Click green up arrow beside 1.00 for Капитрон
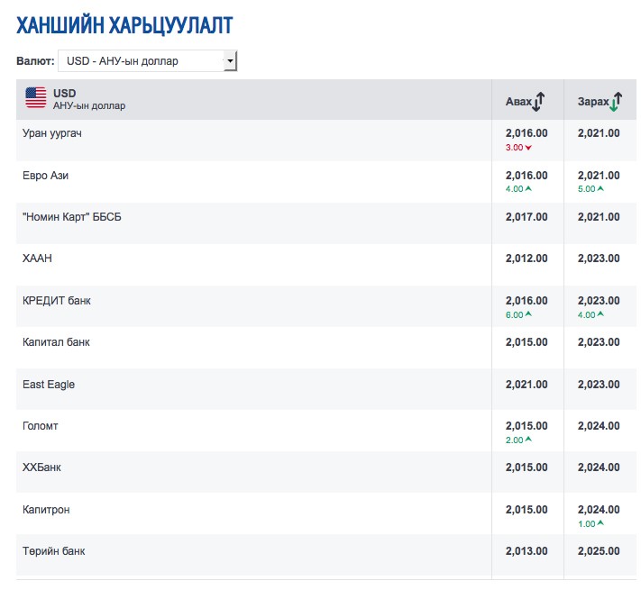 [600, 523]
